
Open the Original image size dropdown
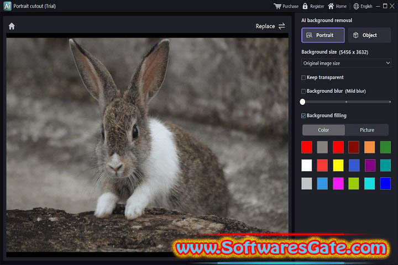coord(346,63)
